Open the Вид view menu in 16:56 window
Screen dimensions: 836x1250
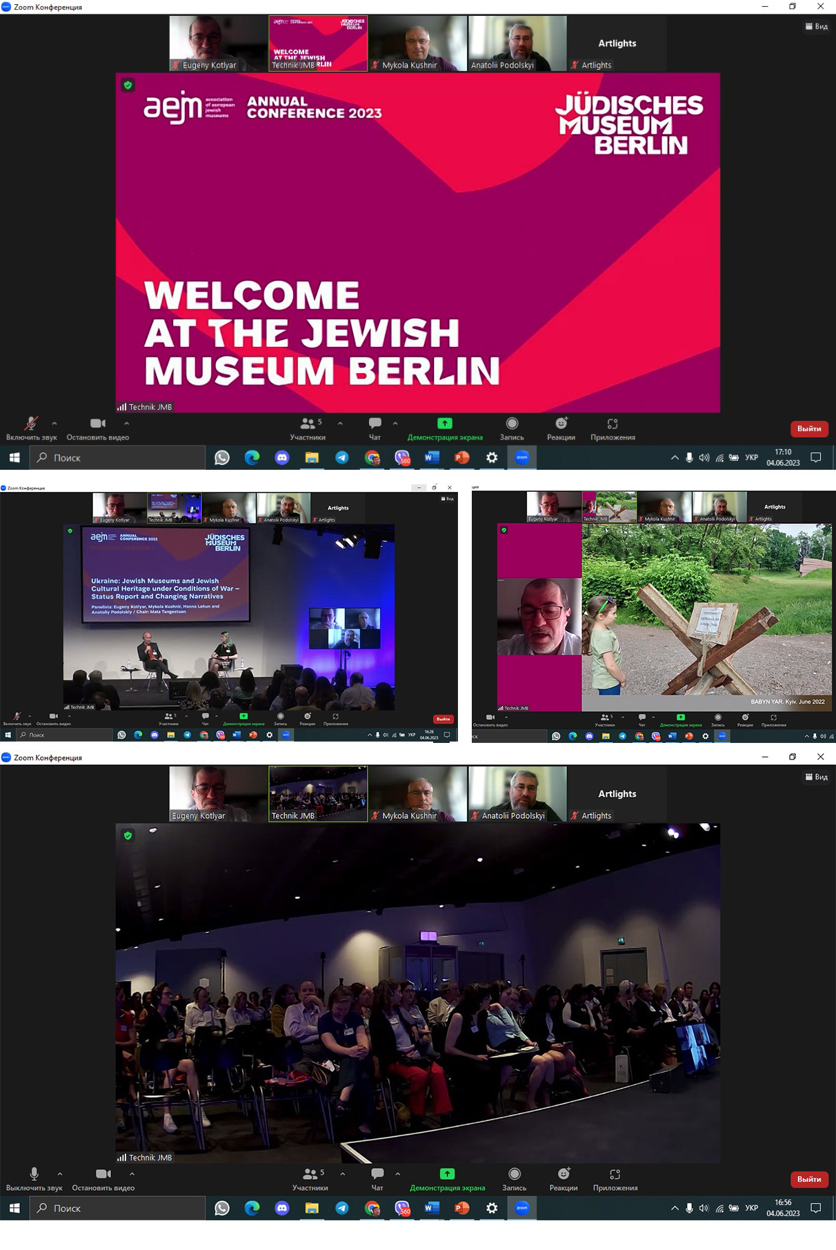pyautogui.click(x=817, y=777)
